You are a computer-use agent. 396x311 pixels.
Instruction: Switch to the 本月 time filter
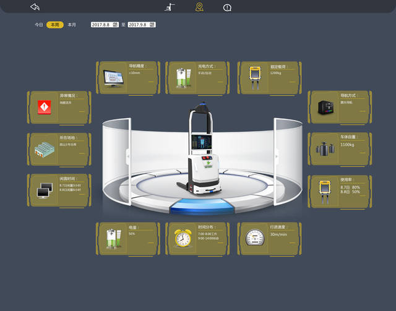72,25
